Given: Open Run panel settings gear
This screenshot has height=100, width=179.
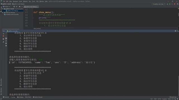Looking at the screenshot, I should click(175, 31).
